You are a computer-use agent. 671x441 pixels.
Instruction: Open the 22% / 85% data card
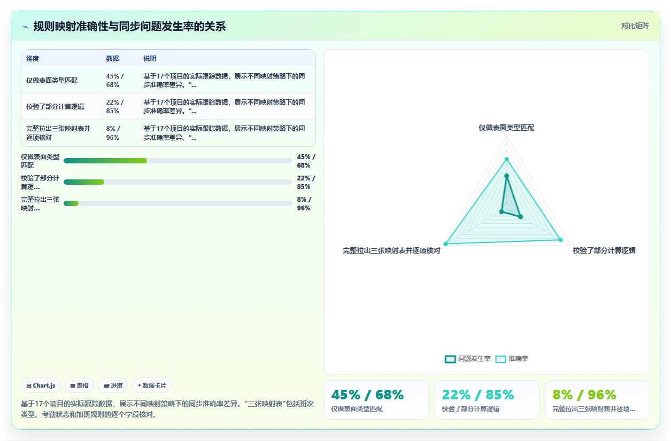point(487,400)
